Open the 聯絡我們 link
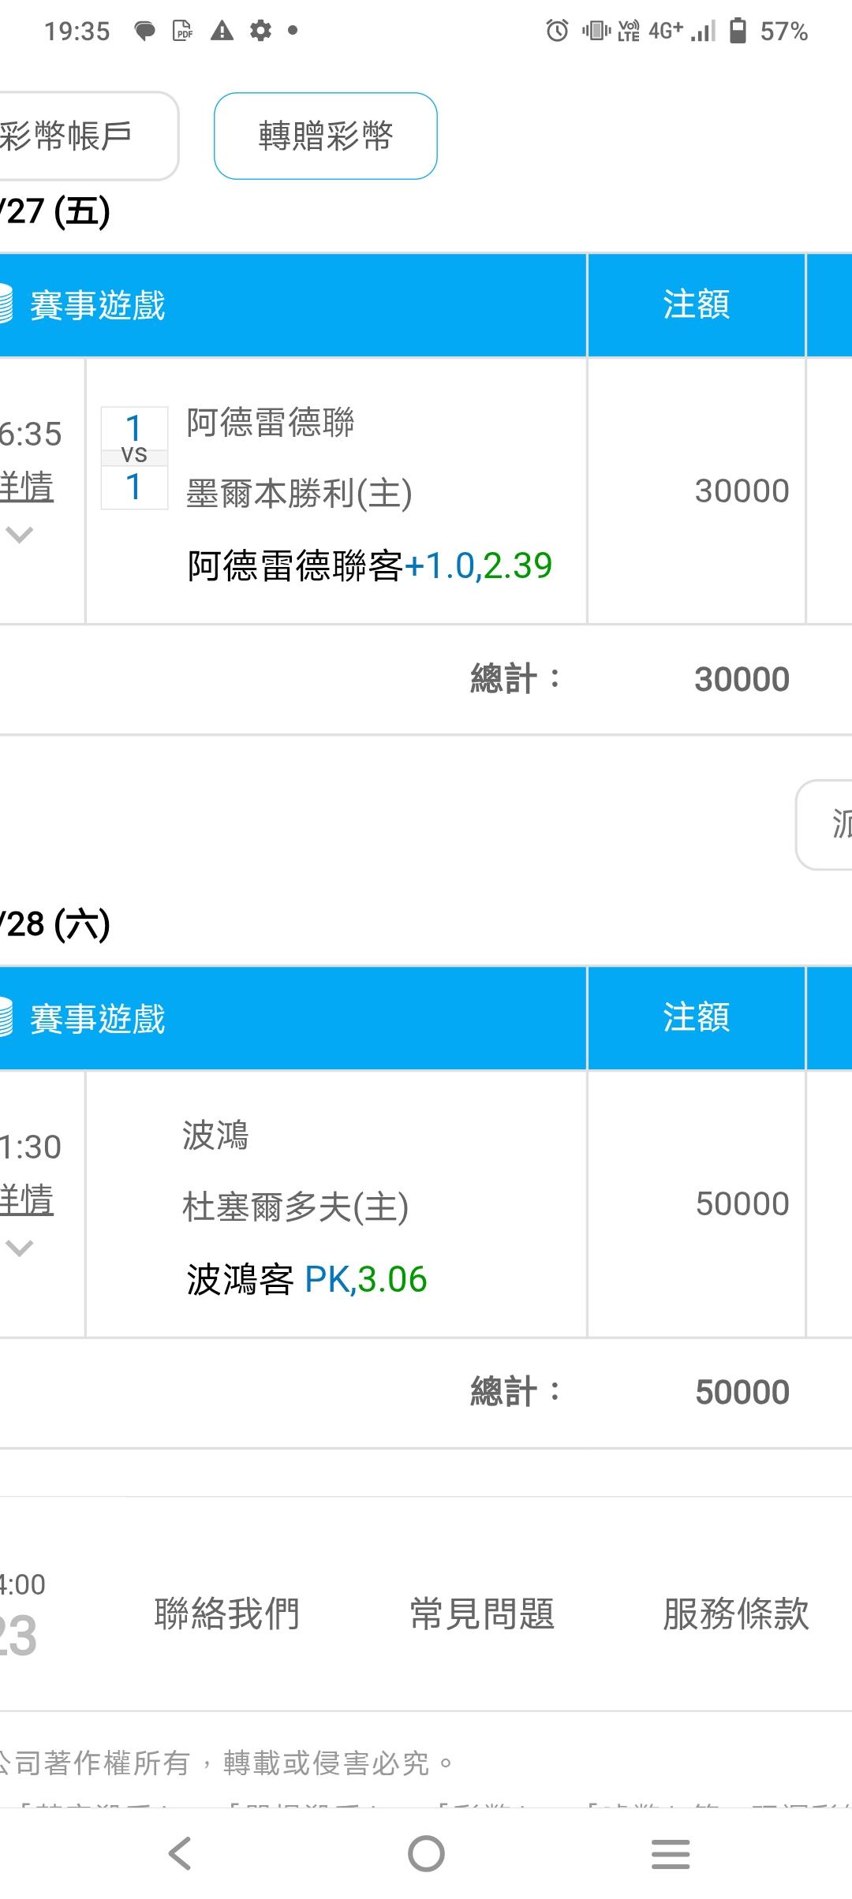Viewport: 852px width, 1899px height. [x=227, y=1614]
